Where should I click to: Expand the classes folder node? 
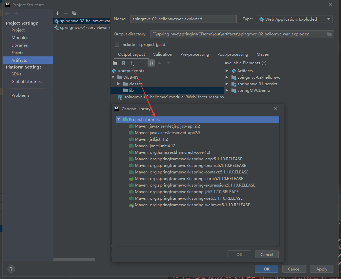click(x=119, y=84)
